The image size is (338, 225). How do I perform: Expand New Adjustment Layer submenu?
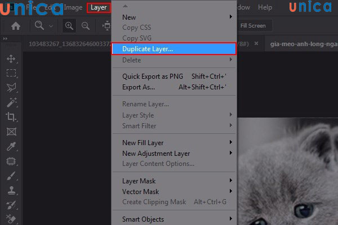174,154
